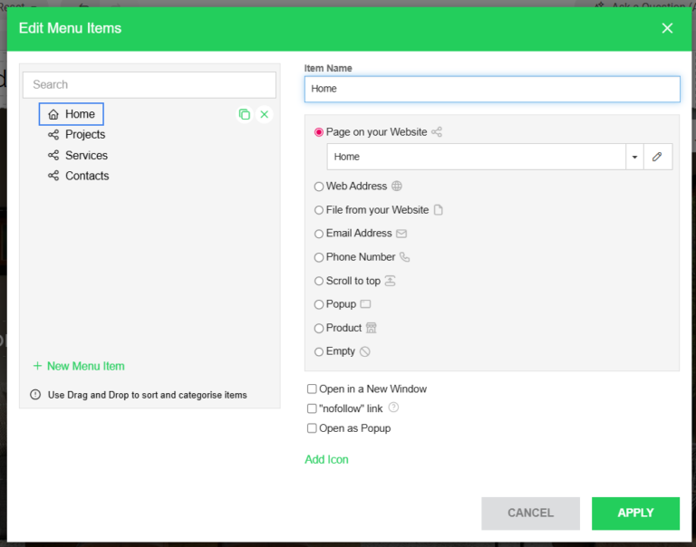The height and width of the screenshot is (547, 696).
Task: Click the Add Icon link
Action: (x=326, y=459)
